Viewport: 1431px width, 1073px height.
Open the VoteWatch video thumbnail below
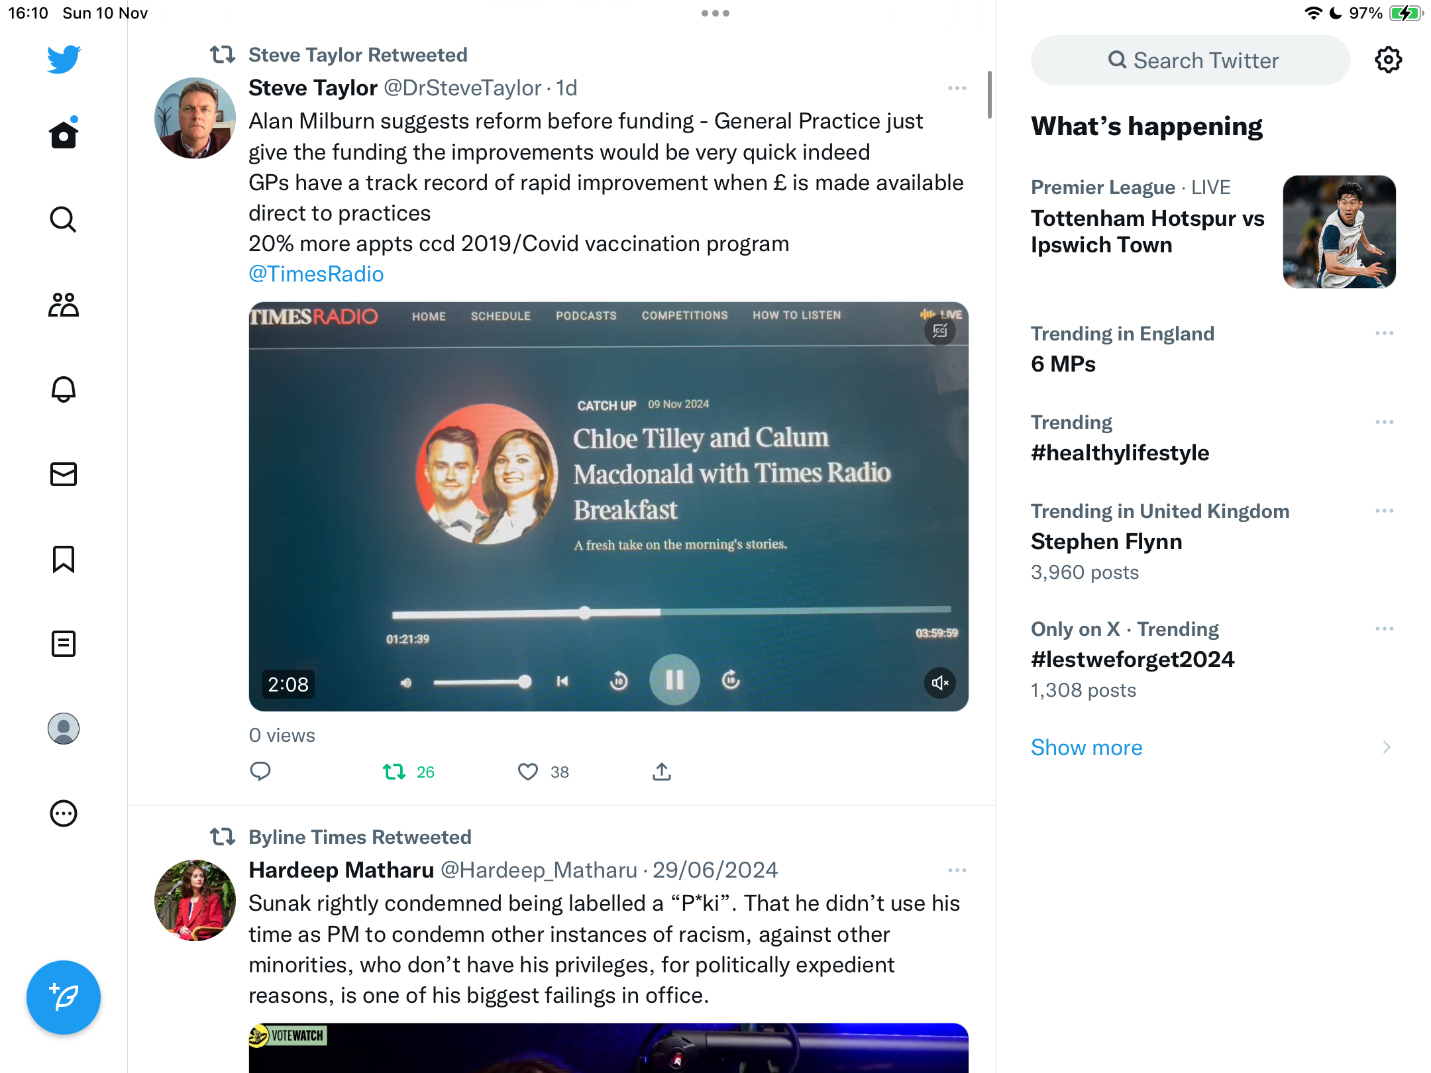609,1048
